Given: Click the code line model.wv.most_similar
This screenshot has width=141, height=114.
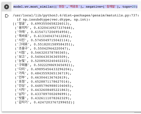Looking at the screenshot, I should click(x=75, y=7).
